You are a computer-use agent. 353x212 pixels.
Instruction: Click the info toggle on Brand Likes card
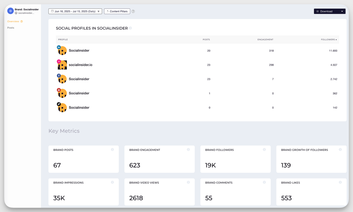340,183
